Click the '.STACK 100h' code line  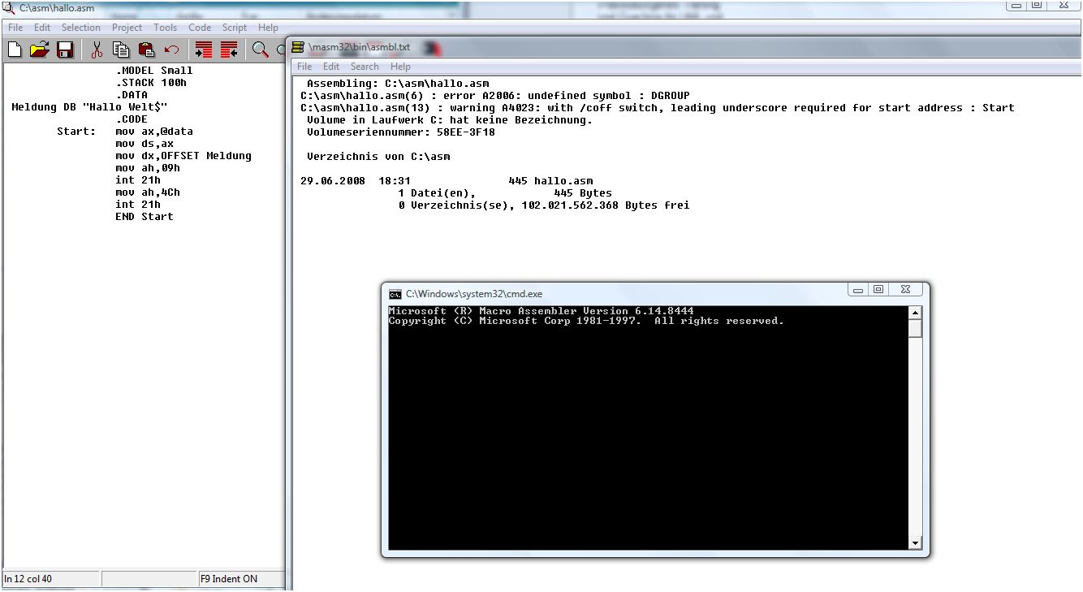point(151,82)
